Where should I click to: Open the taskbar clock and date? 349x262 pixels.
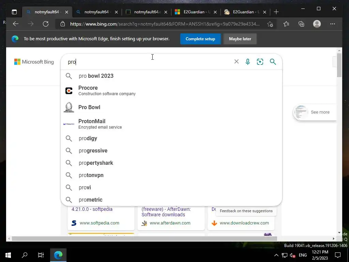320,255
